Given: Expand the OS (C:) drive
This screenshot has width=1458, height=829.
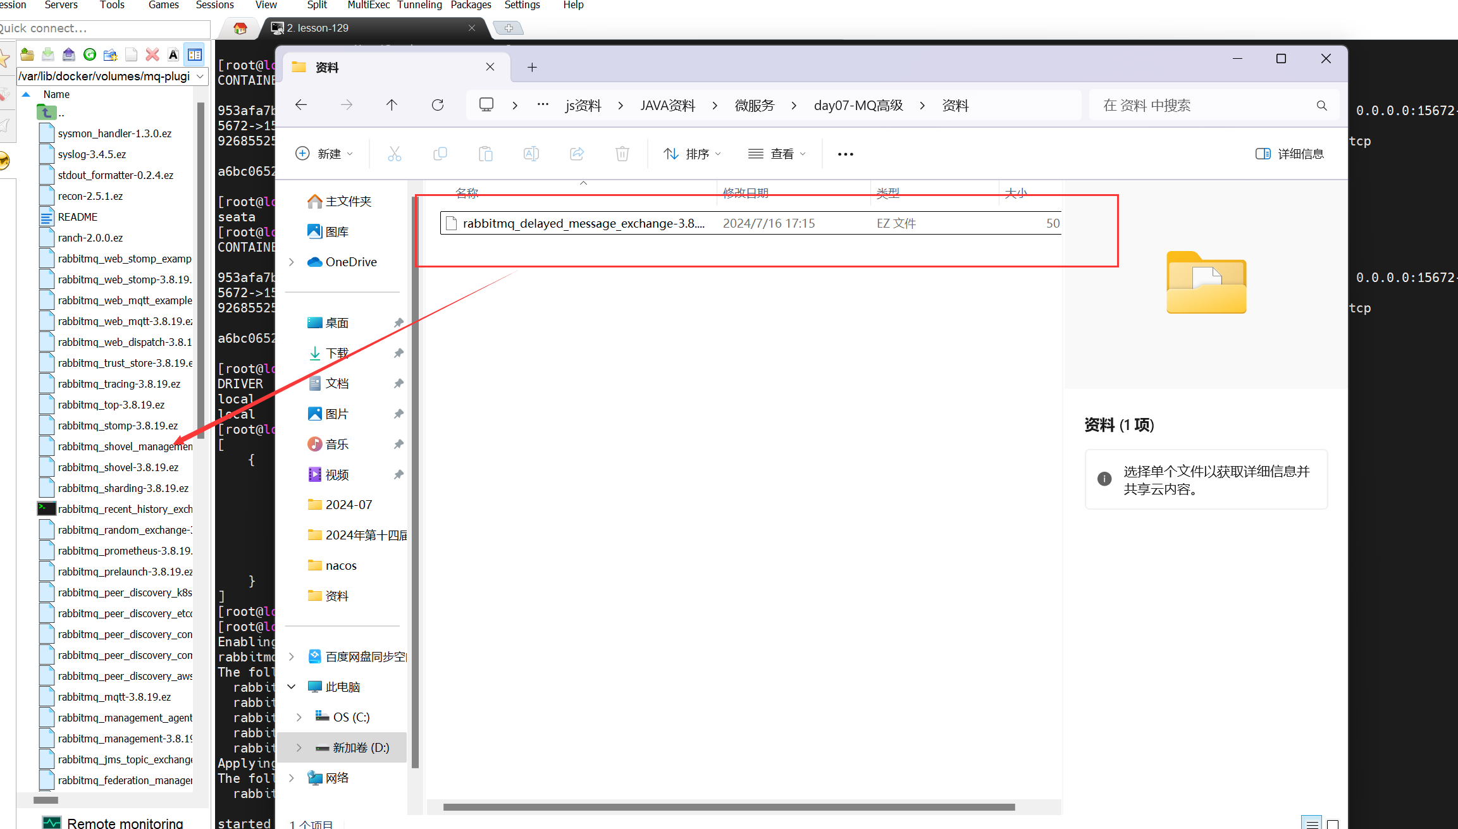Looking at the screenshot, I should point(299,717).
